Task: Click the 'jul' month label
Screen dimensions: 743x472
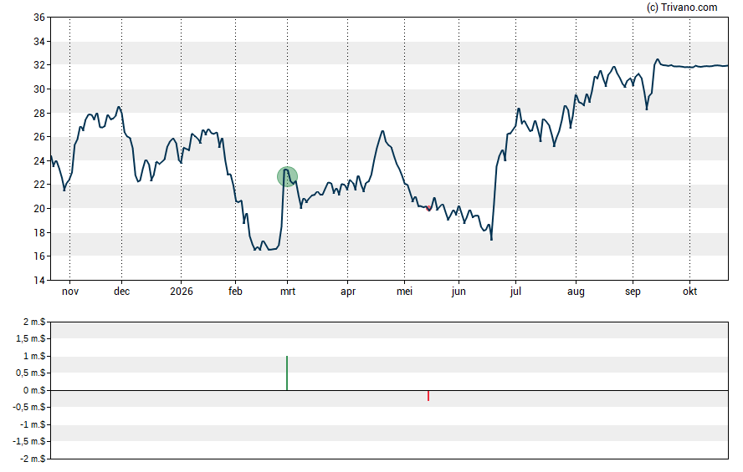Action: [x=516, y=292]
